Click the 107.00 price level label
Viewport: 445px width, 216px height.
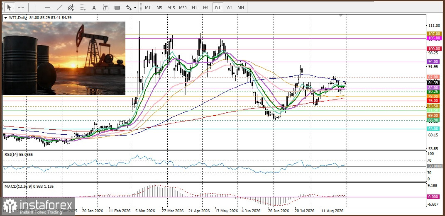[435, 34]
